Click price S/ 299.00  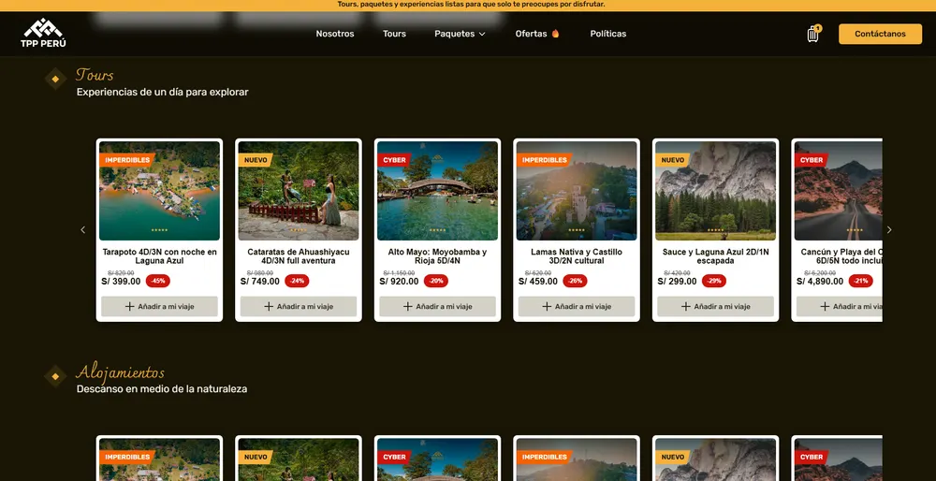tap(677, 281)
